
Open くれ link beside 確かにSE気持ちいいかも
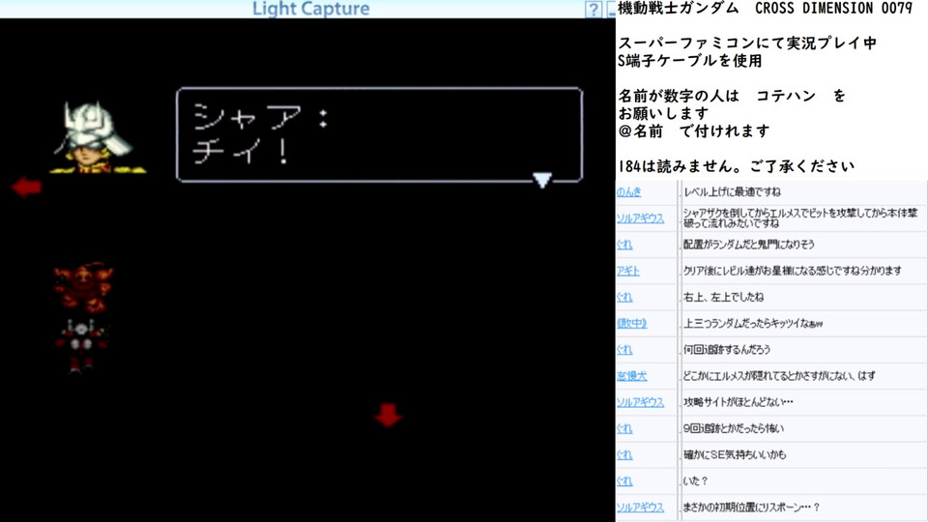624,454
